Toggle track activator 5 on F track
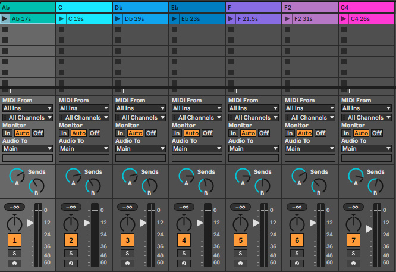The width and height of the screenshot is (396, 272). click(240, 240)
